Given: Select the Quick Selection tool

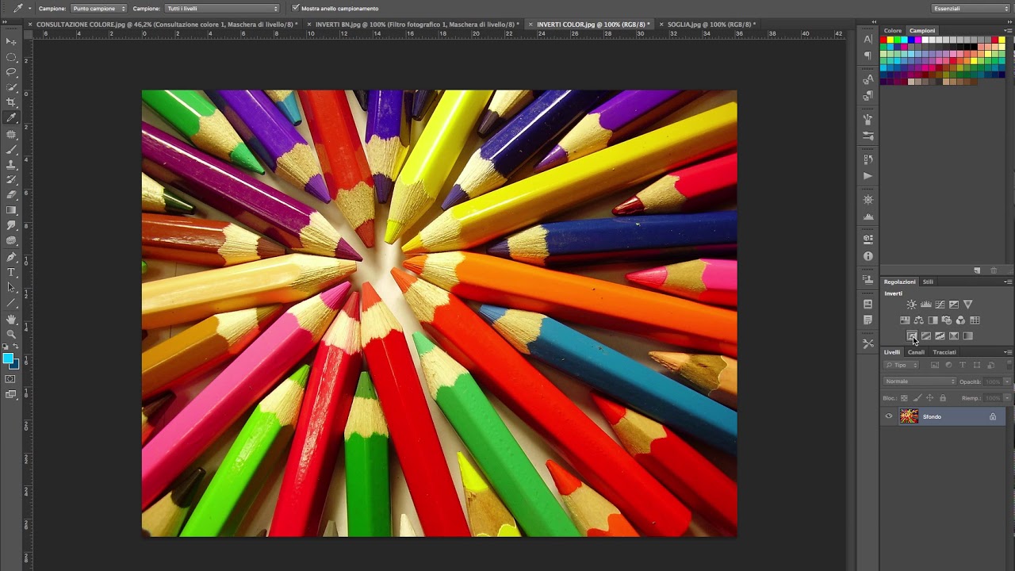Looking at the screenshot, I should coord(11,87).
